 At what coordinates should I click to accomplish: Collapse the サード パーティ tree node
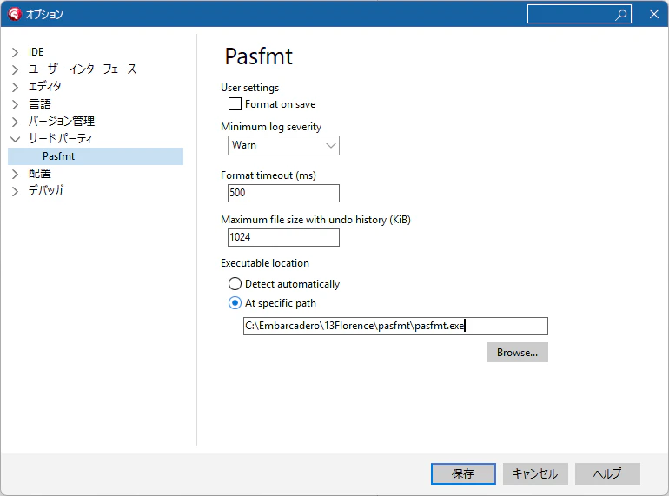[x=16, y=139]
